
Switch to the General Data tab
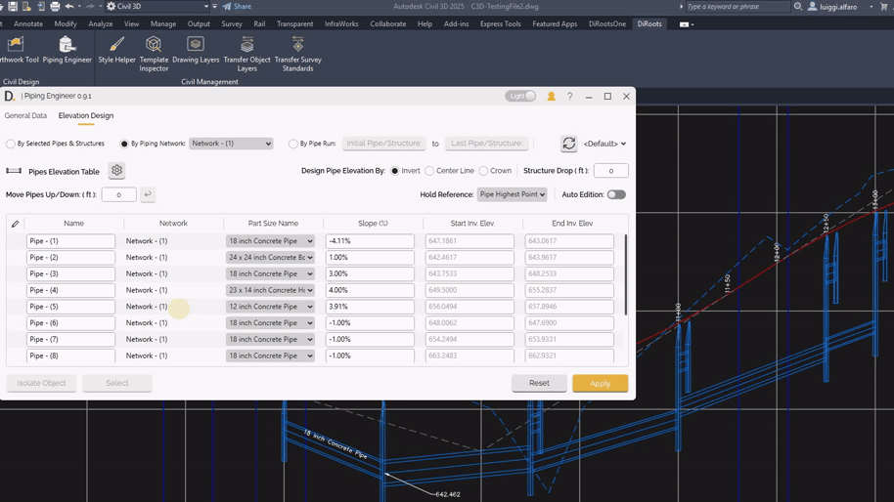coord(25,115)
